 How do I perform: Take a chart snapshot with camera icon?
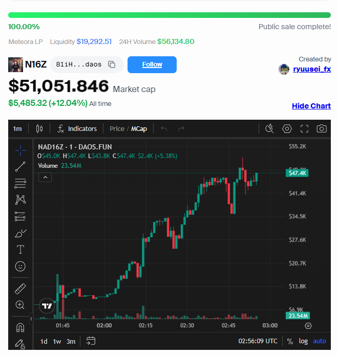tap(322, 128)
